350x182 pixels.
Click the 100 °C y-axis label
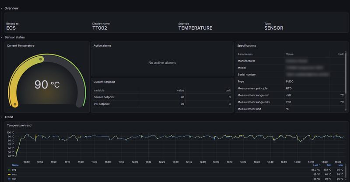click(x=10, y=133)
